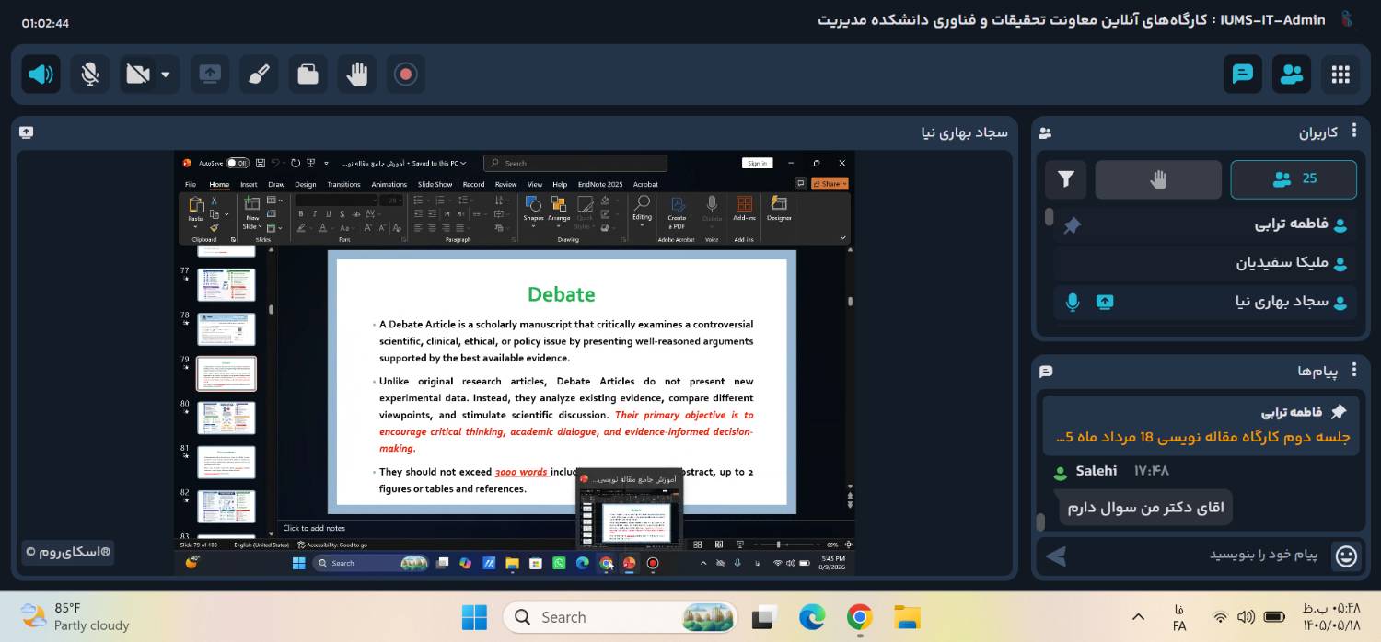Open File Explorer from the taskbar
This screenshot has height=642, width=1381.
(908, 617)
